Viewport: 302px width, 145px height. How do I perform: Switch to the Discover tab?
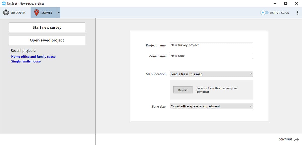(14, 13)
